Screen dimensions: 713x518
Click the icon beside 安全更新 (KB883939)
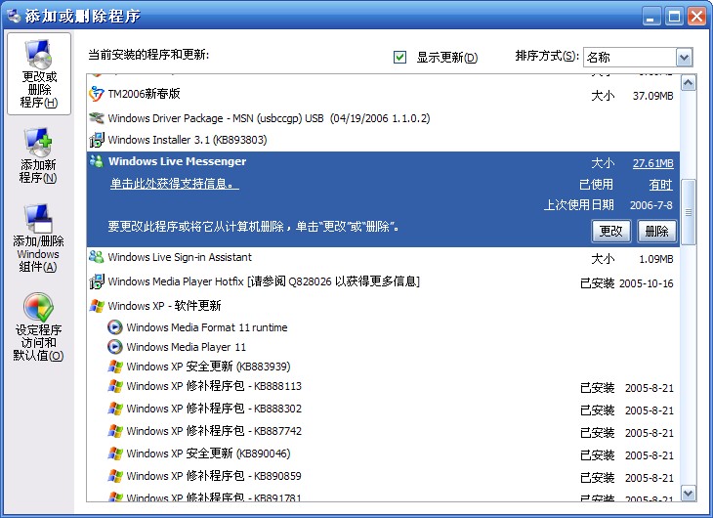[115, 367]
